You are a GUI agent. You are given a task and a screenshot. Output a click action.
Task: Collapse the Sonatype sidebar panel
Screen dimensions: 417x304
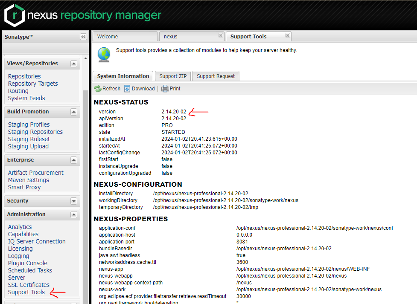pos(83,37)
